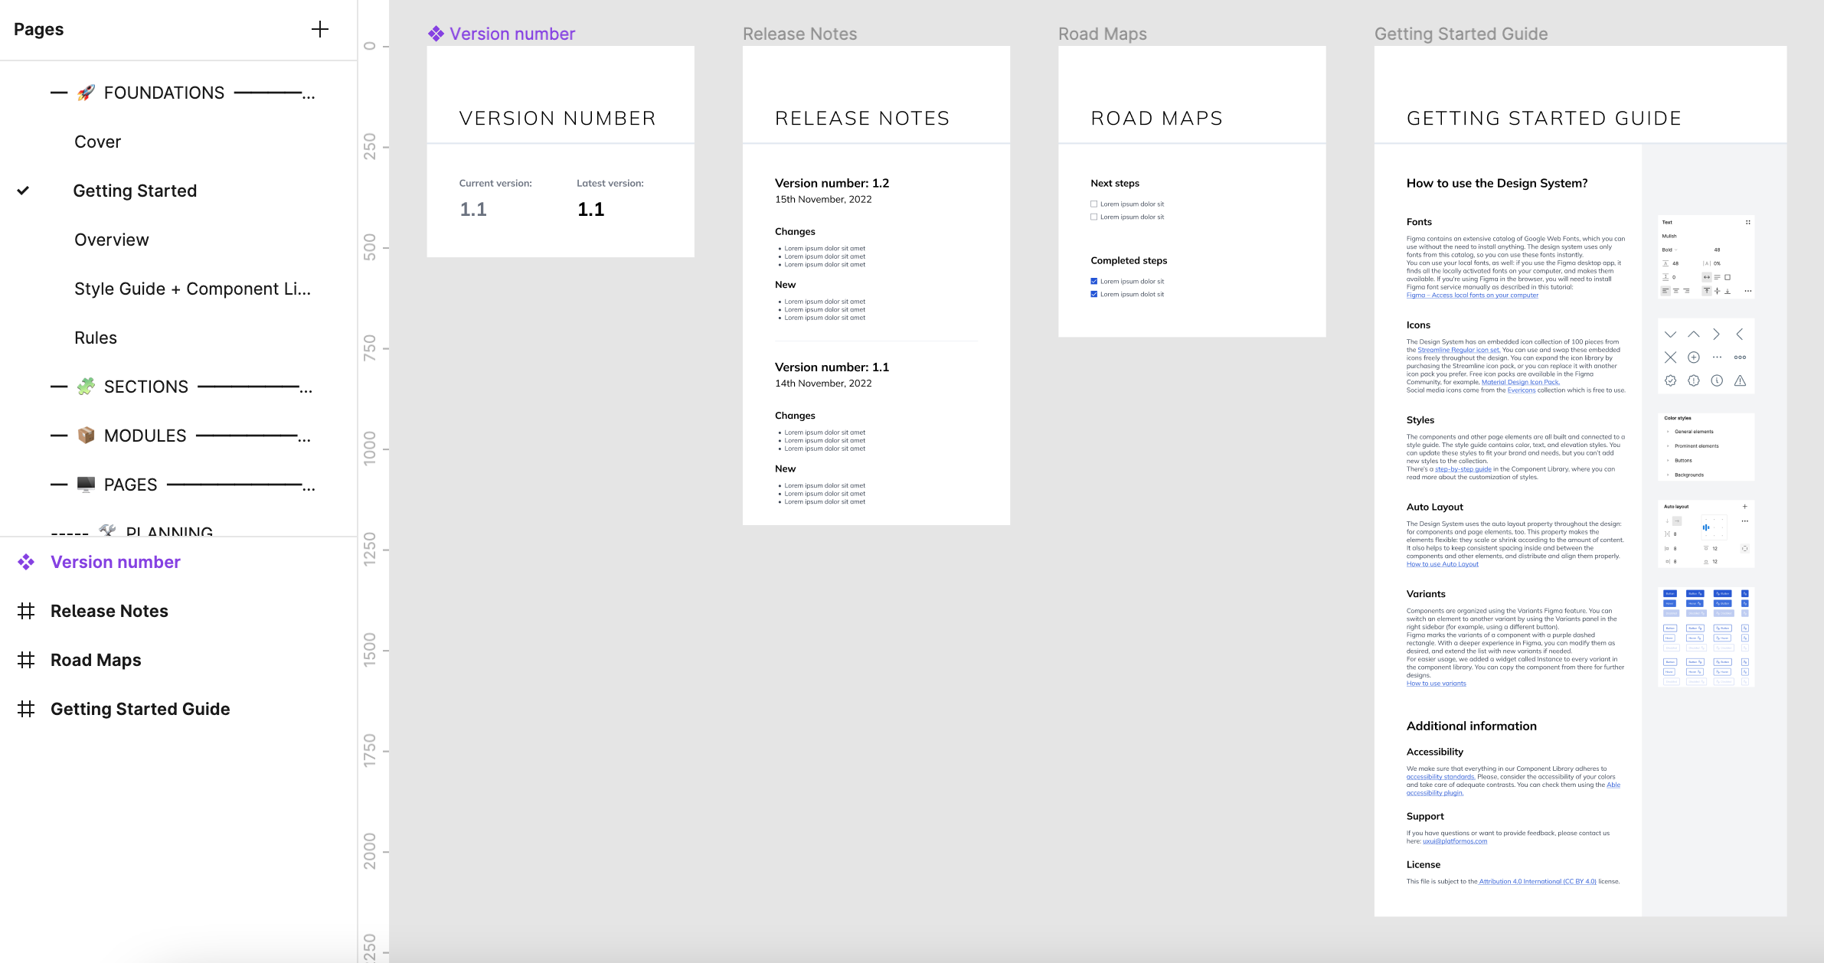Click the monitor icon beside PAGES

[x=86, y=484]
